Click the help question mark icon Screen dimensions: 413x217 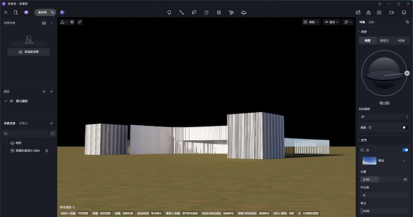[x=379, y=4]
